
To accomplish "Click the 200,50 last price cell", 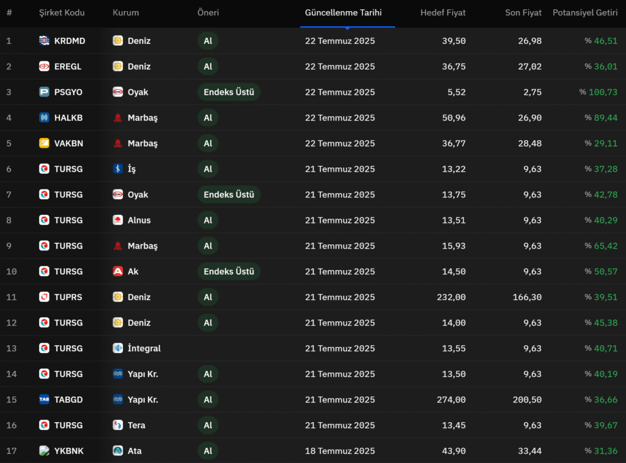I will (527, 399).
